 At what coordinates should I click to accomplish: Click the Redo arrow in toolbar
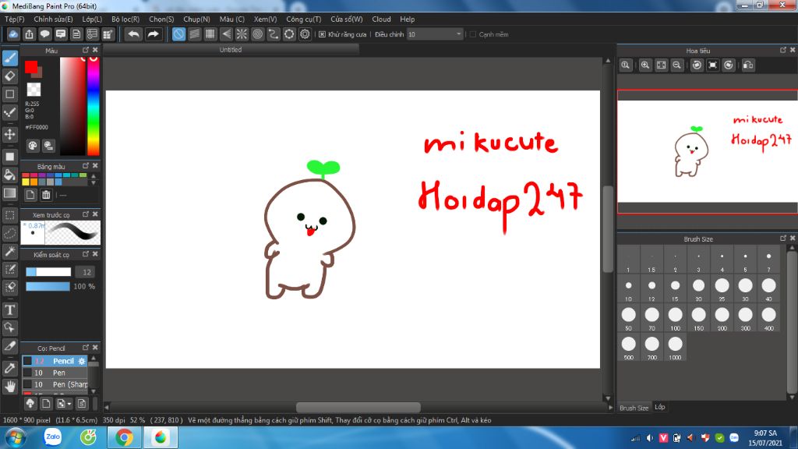click(x=153, y=34)
